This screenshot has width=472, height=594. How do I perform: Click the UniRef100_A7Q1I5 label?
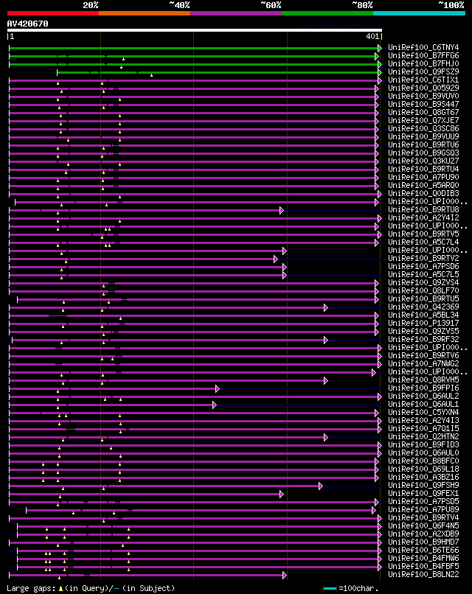pyautogui.click(x=423, y=428)
